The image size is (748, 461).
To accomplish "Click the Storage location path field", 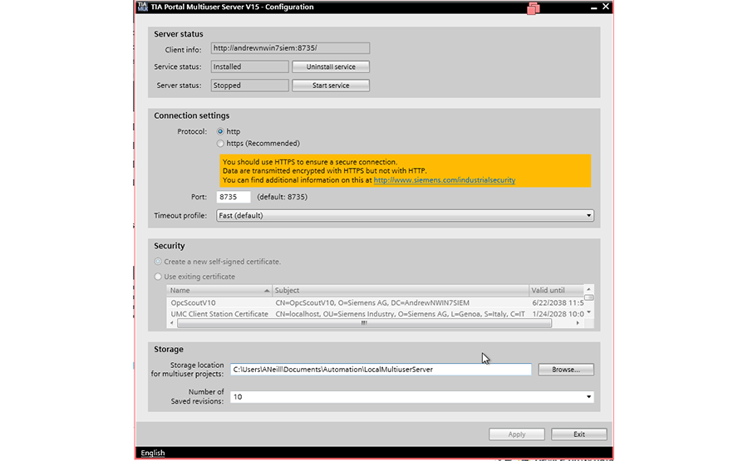I will [381, 370].
